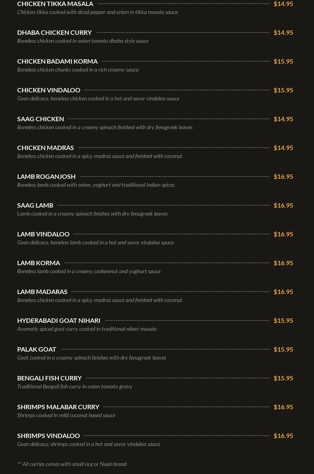Click the curries rice or Naan footnote

72,464
